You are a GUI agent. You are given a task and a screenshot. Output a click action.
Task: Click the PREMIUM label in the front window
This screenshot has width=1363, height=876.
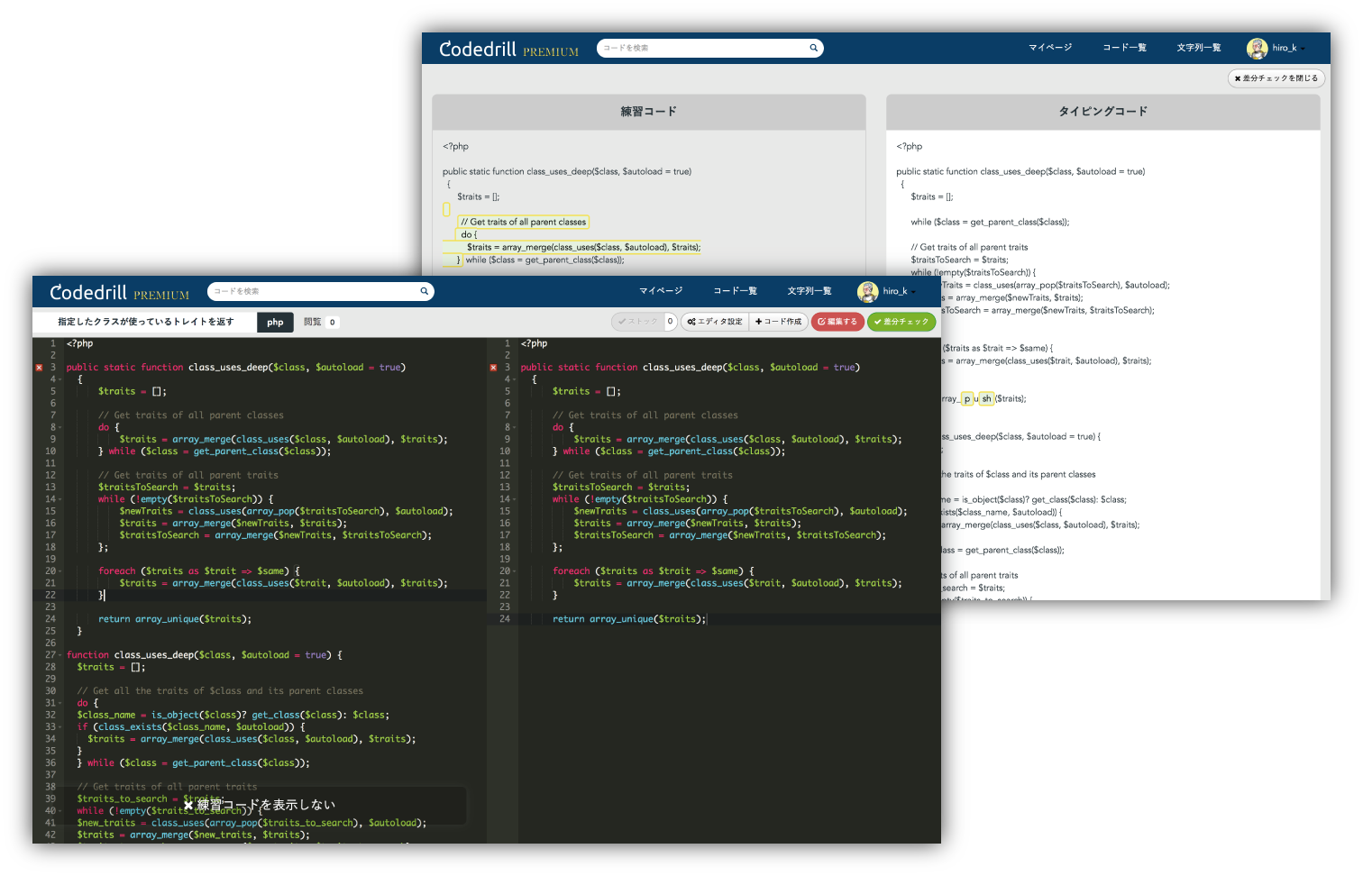[161, 295]
